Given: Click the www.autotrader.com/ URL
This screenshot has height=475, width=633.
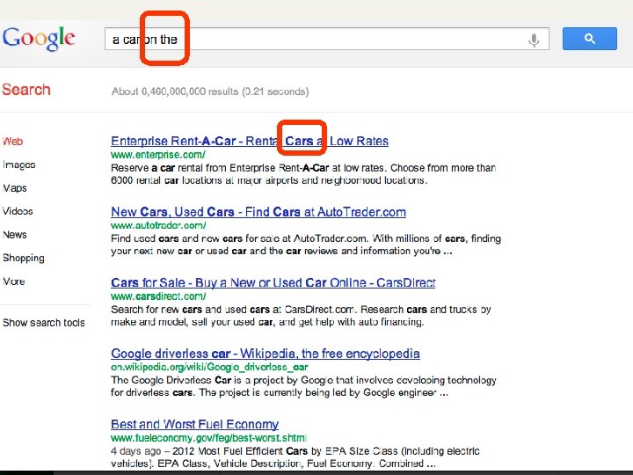Looking at the screenshot, I should tap(158, 225).
